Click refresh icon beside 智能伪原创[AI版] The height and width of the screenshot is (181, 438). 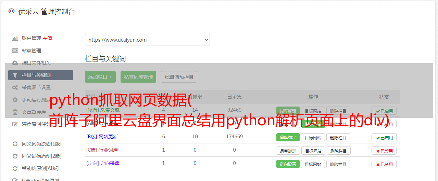(15, 168)
